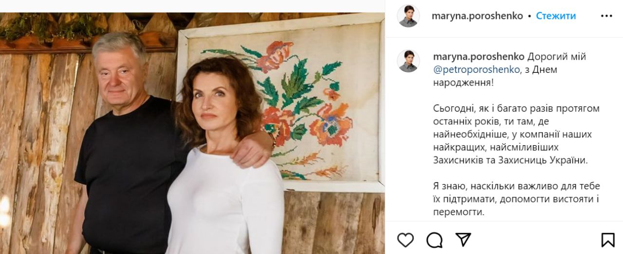Open the @petroporoshenko mention link
This screenshot has height=254, width=623.
[476, 69]
